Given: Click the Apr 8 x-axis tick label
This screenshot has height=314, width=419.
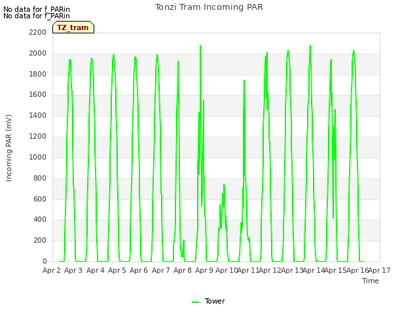Looking at the screenshot, I should (183, 270).
